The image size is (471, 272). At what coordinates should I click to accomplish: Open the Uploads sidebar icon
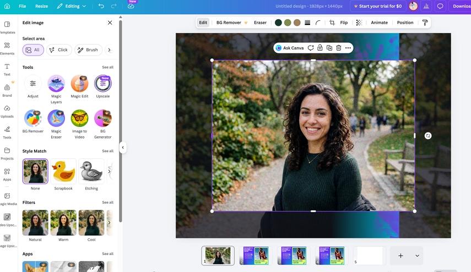(x=7, y=112)
